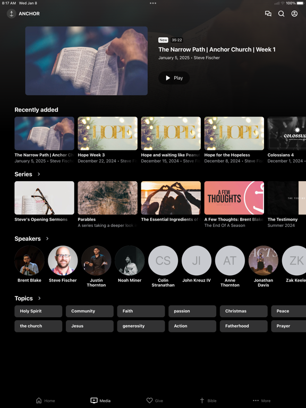Select John Kreuz IV JI avatar
Image resolution: width=306 pixels, height=408 pixels.
click(197, 260)
